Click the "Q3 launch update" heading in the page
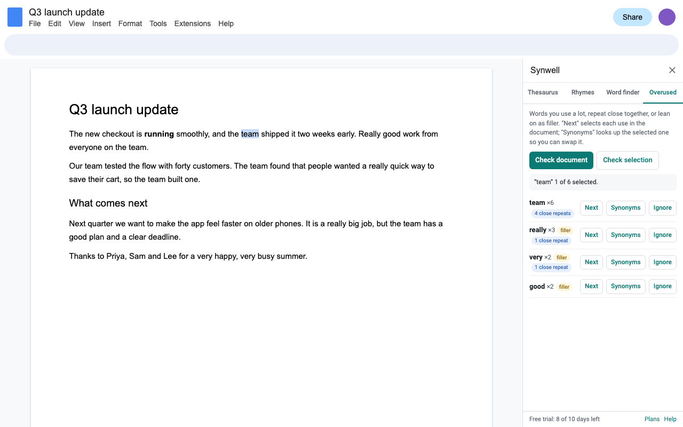 click(x=124, y=109)
